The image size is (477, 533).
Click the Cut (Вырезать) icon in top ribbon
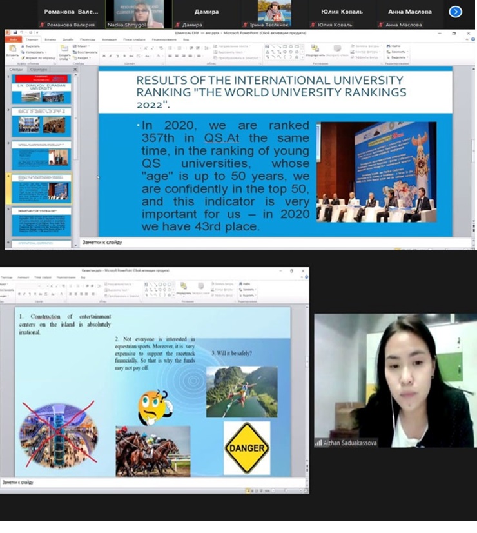(32, 46)
